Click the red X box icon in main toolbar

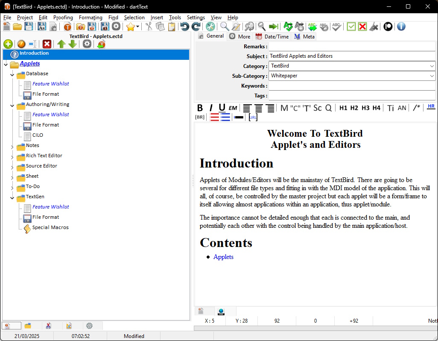(362, 26)
